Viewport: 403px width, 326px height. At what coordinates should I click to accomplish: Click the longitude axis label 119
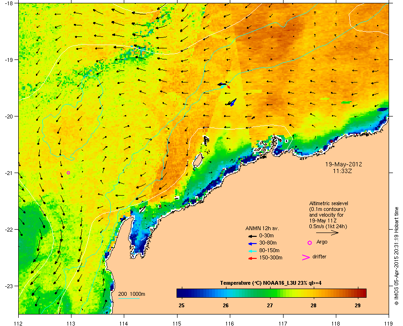pos(389,323)
